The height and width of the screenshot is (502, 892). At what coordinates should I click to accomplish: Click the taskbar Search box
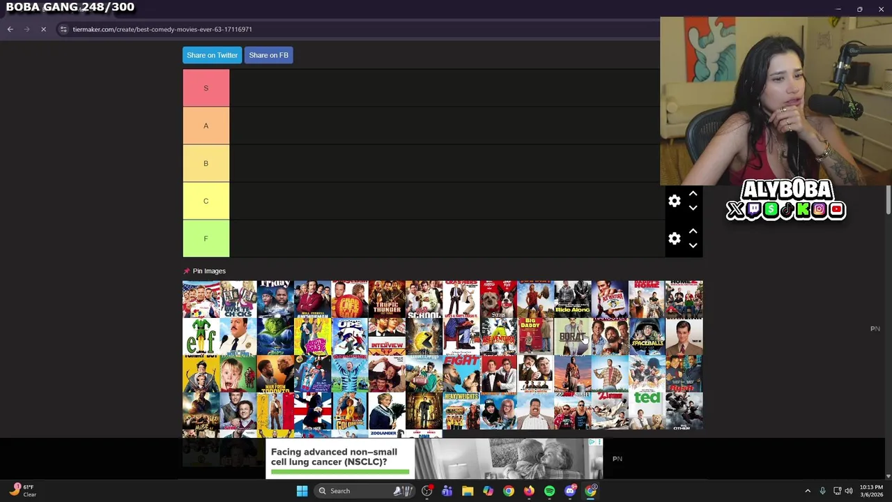[x=364, y=491]
